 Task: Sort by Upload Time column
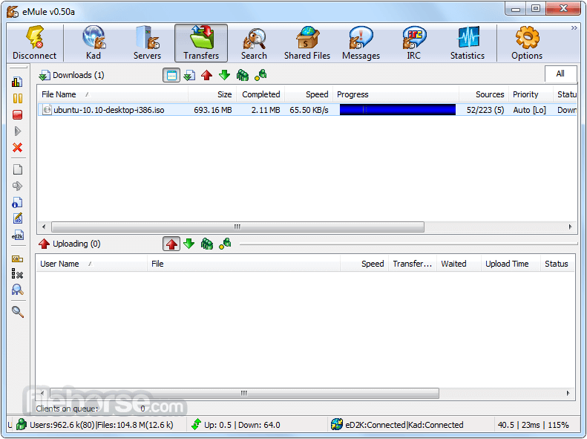(511, 264)
